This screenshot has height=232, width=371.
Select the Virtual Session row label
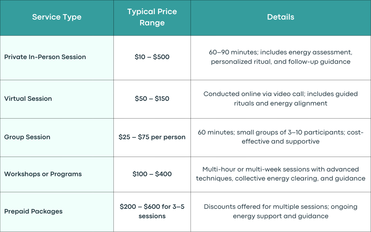(x=28, y=99)
